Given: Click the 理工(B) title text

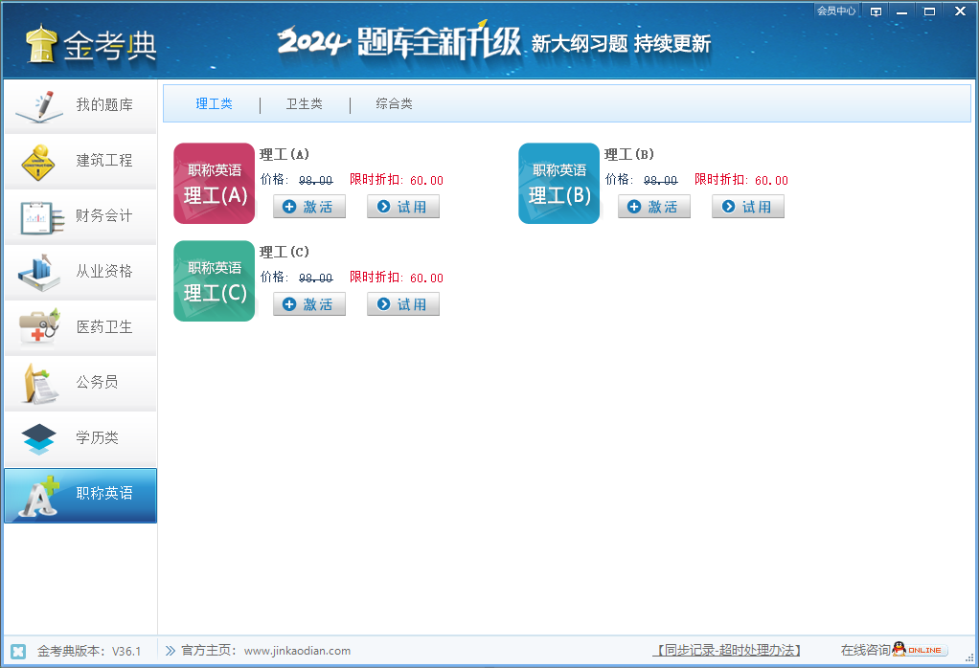Looking at the screenshot, I should click(628, 154).
